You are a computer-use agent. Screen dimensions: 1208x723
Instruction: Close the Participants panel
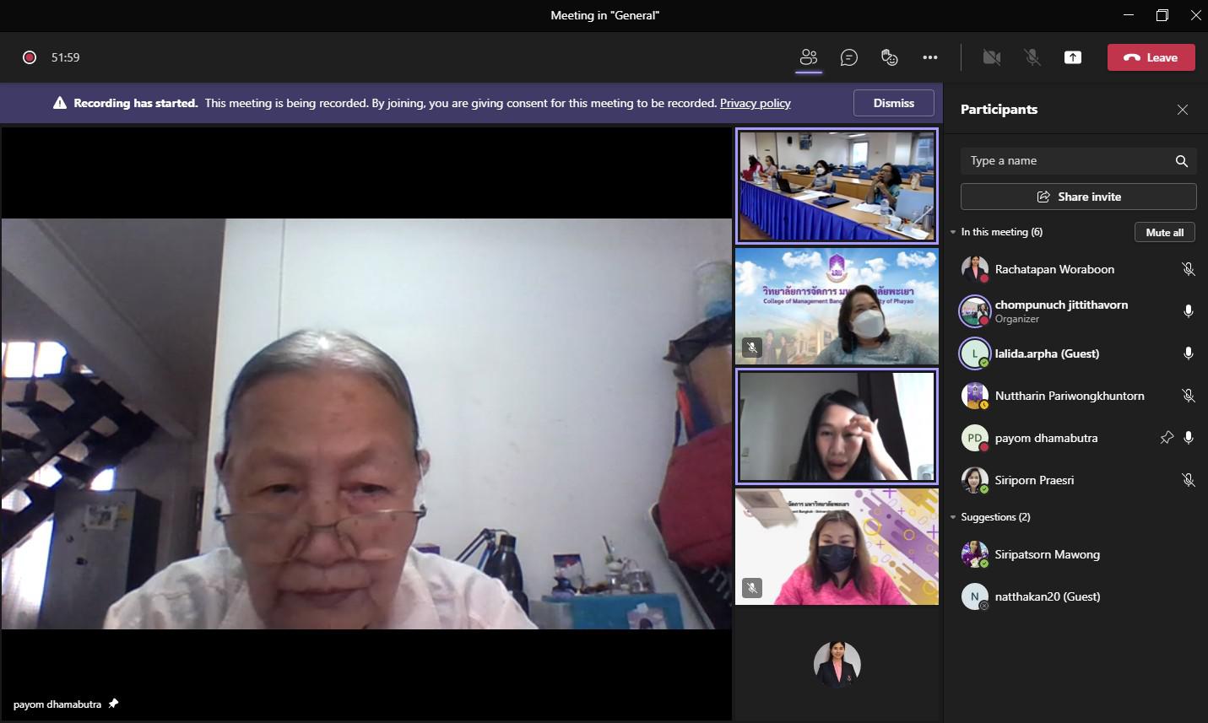[x=1182, y=110]
